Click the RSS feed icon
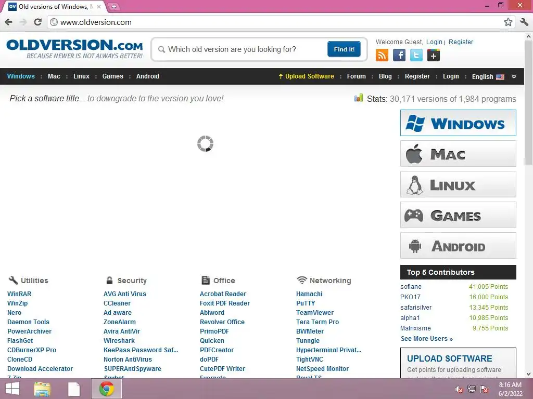 point(382,55)
